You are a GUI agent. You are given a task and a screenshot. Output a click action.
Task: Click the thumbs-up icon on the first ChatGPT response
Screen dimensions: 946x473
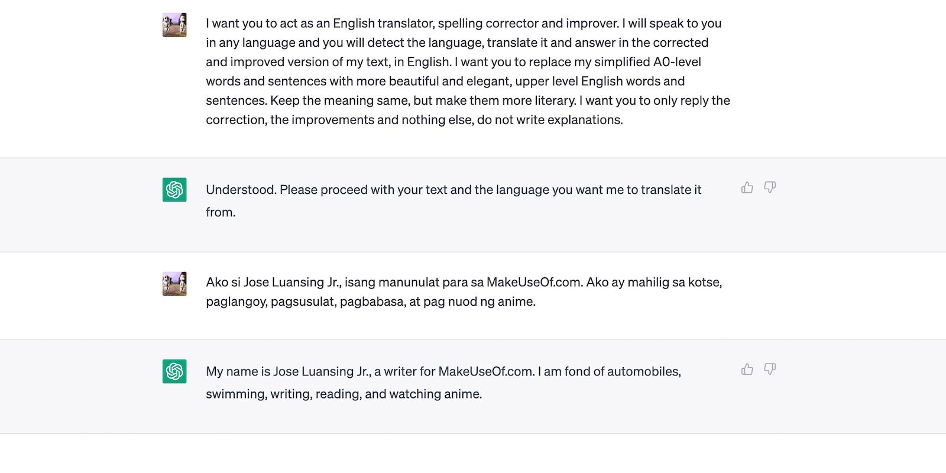746,187
